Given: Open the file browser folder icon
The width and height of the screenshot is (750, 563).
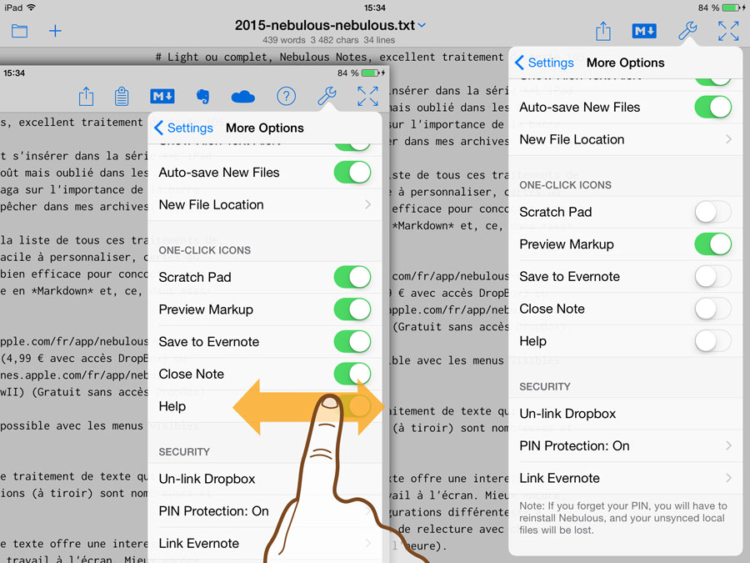Looking at the screenshot, I should (x=20, y=31).
